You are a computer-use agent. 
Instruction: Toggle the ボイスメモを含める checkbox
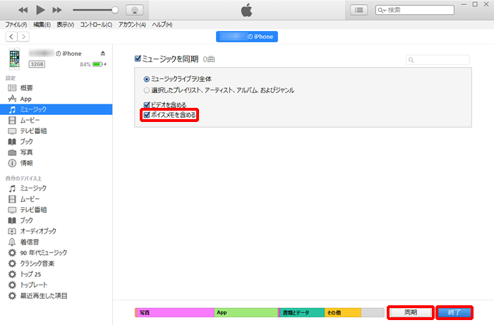(x=147, y=115)
